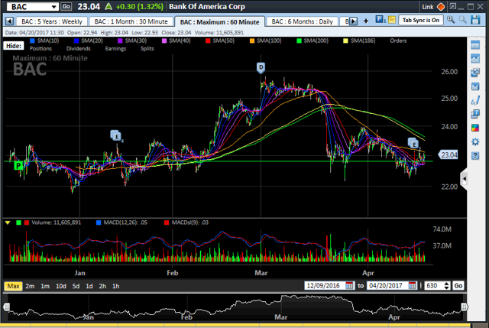Select the 5d time range button
This screenshot has width=489, height=328.
76,286
